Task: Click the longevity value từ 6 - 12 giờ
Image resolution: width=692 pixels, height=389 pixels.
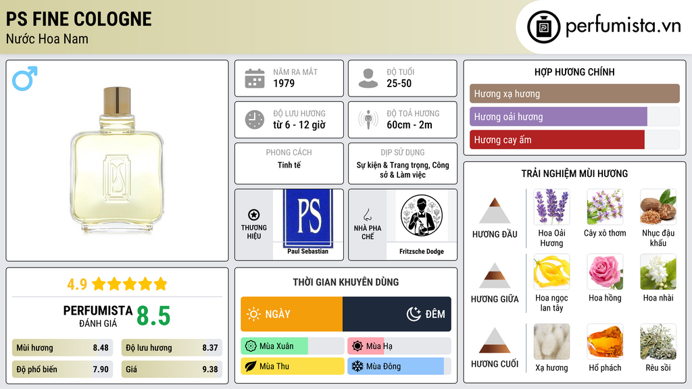Action: tap(299, 125)
